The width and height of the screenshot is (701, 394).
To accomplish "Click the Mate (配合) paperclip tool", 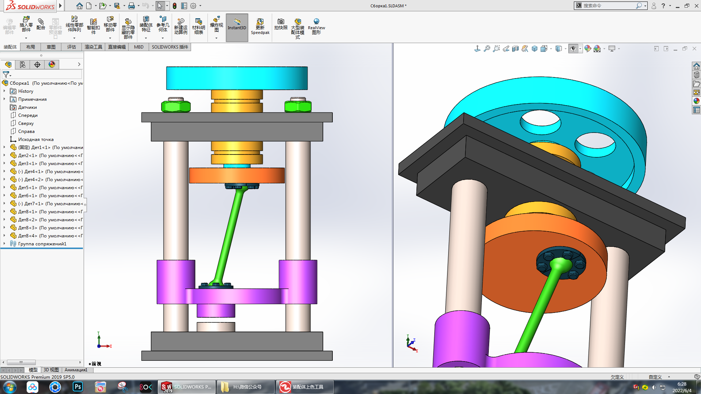I will (41, 24).
